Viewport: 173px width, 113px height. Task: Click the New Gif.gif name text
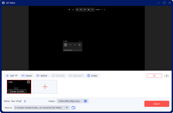(16, 101)
